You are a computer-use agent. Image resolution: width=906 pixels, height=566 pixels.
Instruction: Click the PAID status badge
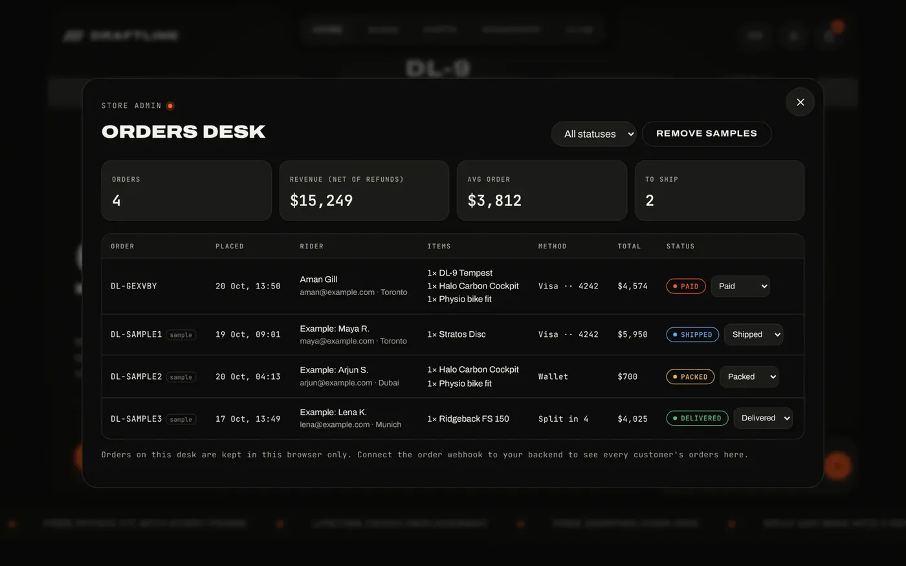point(686,286)
